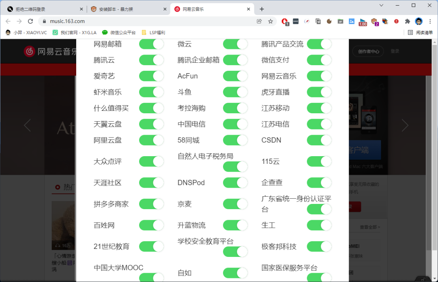
Task: Toggle the 学校安全教育平台 switch
Action: coord(235,252)
